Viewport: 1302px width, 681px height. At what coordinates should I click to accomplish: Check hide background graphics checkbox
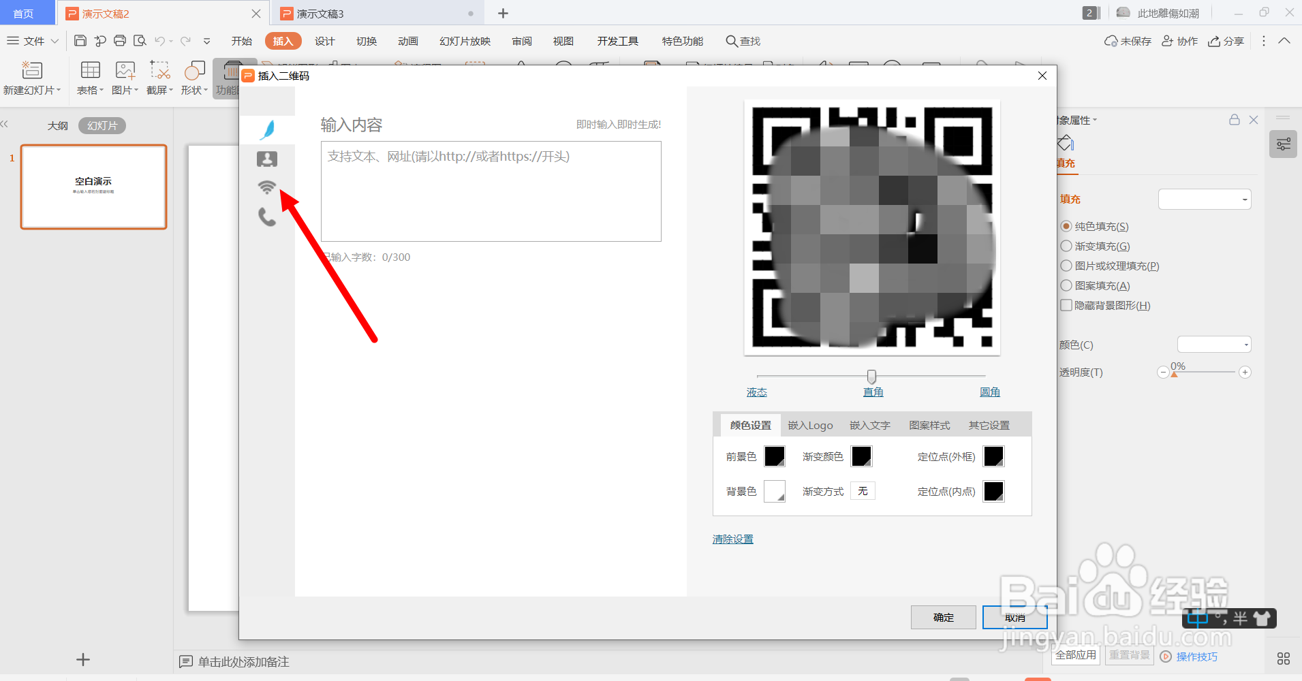point(1066,305)
